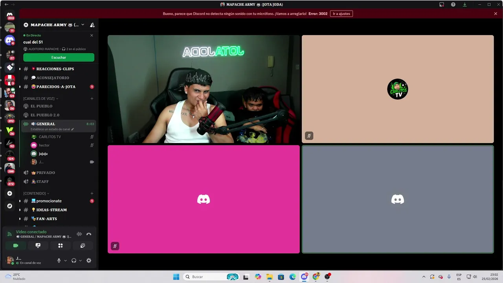Viewport: 503px width, 283px height.
Task: Click the share your screen button
Action: tap(38, 245)
